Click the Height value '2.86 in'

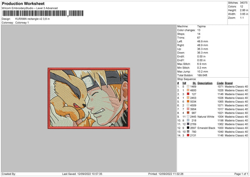(244, 10)
